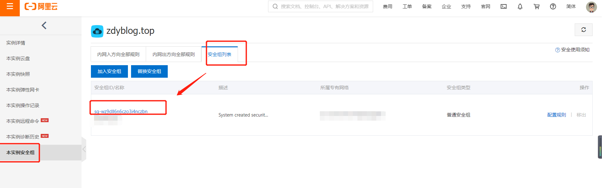Switch to 内网入方向全部规则 tab

(x=118, y=54)
